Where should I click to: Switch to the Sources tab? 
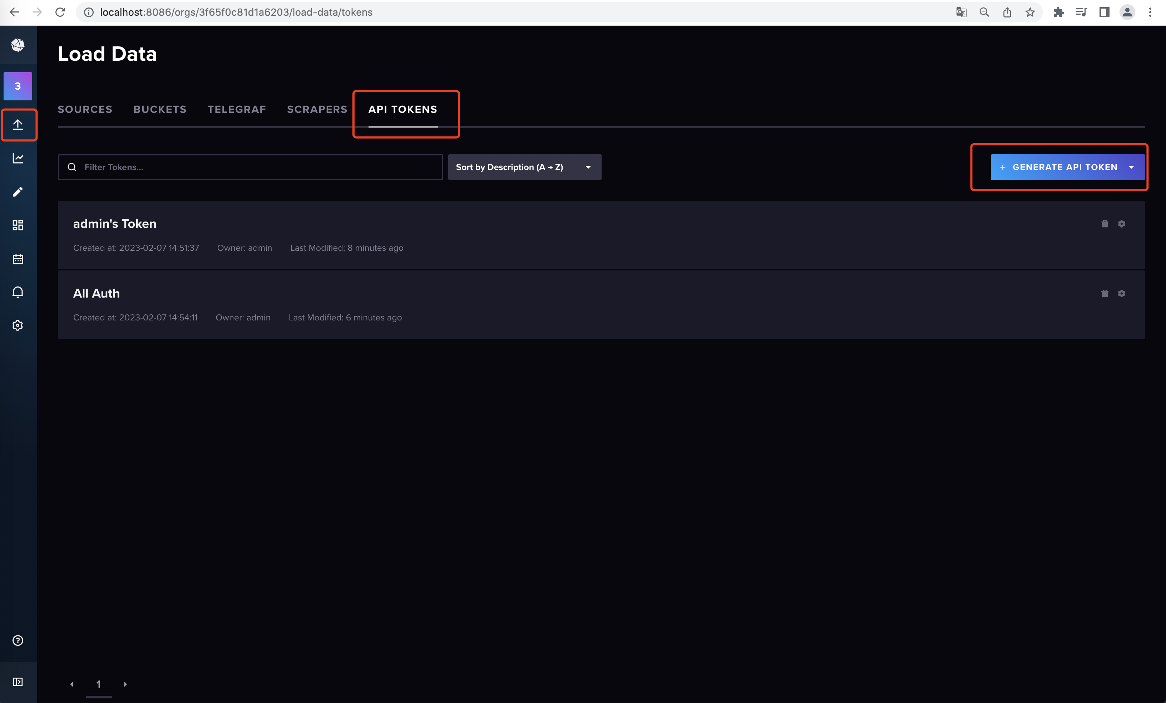pos(85,109)
